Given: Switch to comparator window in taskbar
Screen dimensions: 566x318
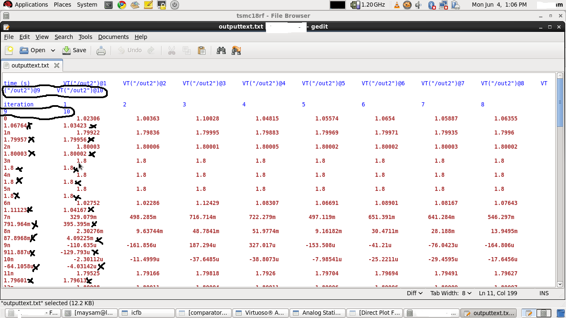Looking at the screenshot, I should (203, 313).
